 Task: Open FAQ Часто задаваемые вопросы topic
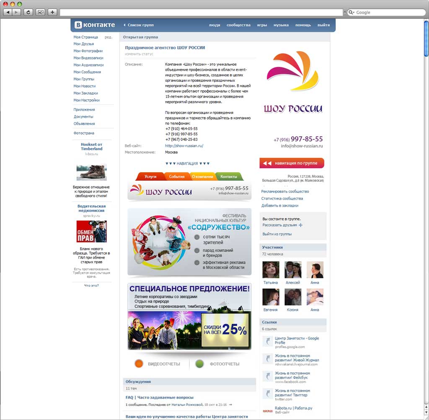coord(159,397)
